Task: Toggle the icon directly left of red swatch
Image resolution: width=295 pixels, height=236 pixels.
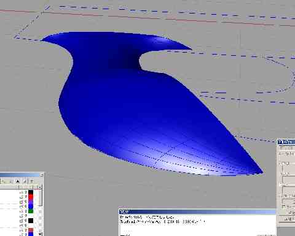Action: tap(26, 197)
